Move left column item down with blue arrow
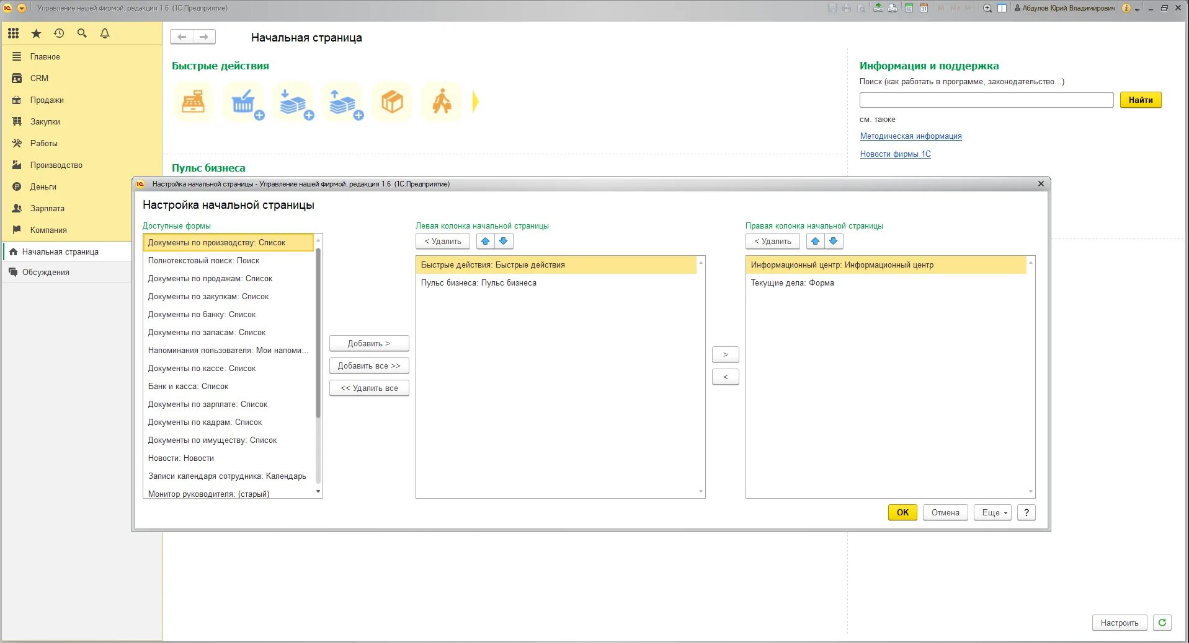 [504, 241]
